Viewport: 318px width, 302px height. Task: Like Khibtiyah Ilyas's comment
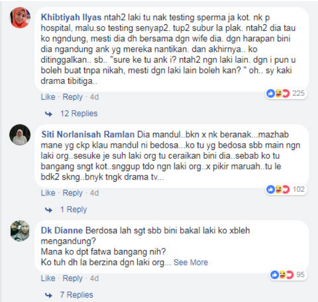click(x=48, y=97)
